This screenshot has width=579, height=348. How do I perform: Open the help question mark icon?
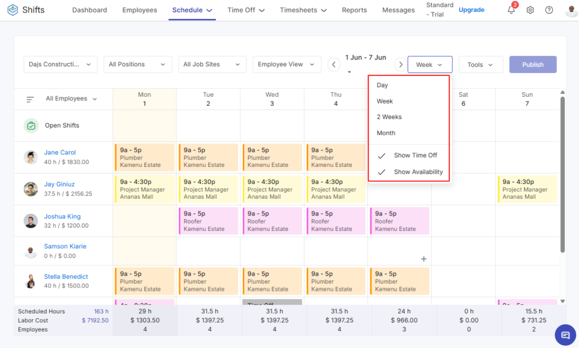(x=549, y=10)
